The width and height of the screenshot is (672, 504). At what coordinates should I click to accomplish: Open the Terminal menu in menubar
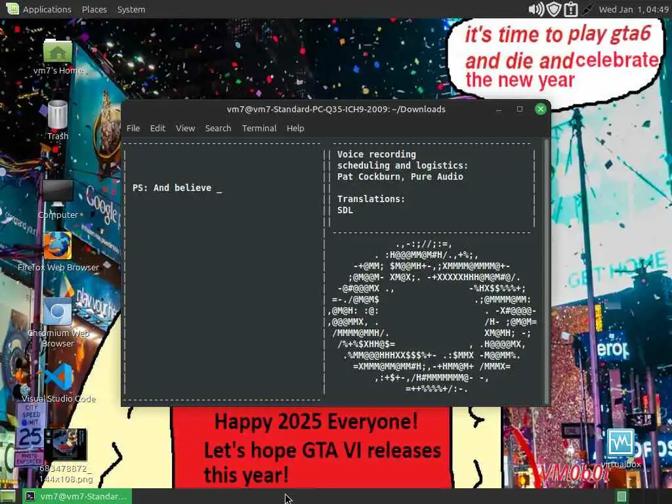259,128
